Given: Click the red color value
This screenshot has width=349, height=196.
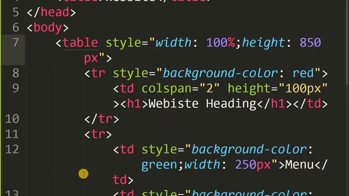Looking at the screenshot, I should point(303,73).
